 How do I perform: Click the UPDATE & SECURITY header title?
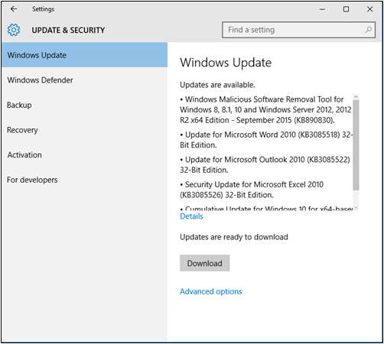pyautogui.click(x=68, y=30)
